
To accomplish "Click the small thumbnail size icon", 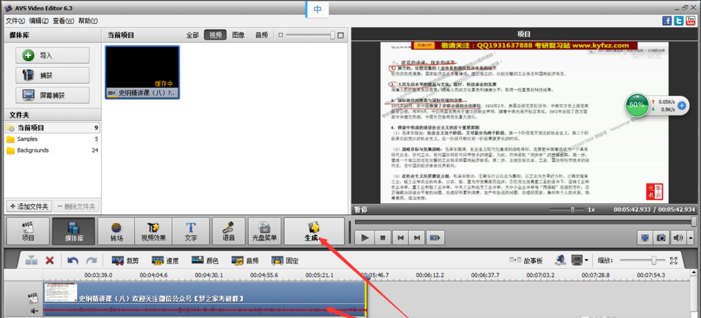I will (280, 36).
